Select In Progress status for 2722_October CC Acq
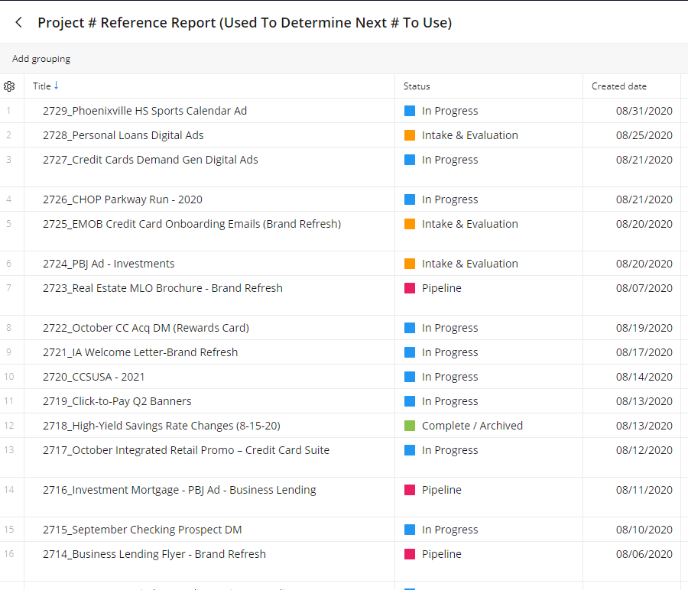 [x=449, y=328]
